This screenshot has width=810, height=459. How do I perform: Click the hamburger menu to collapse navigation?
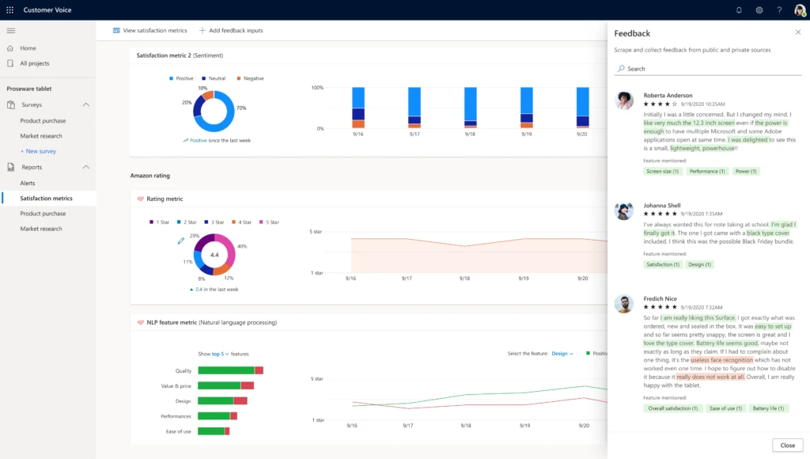click(x=11, y=30)
